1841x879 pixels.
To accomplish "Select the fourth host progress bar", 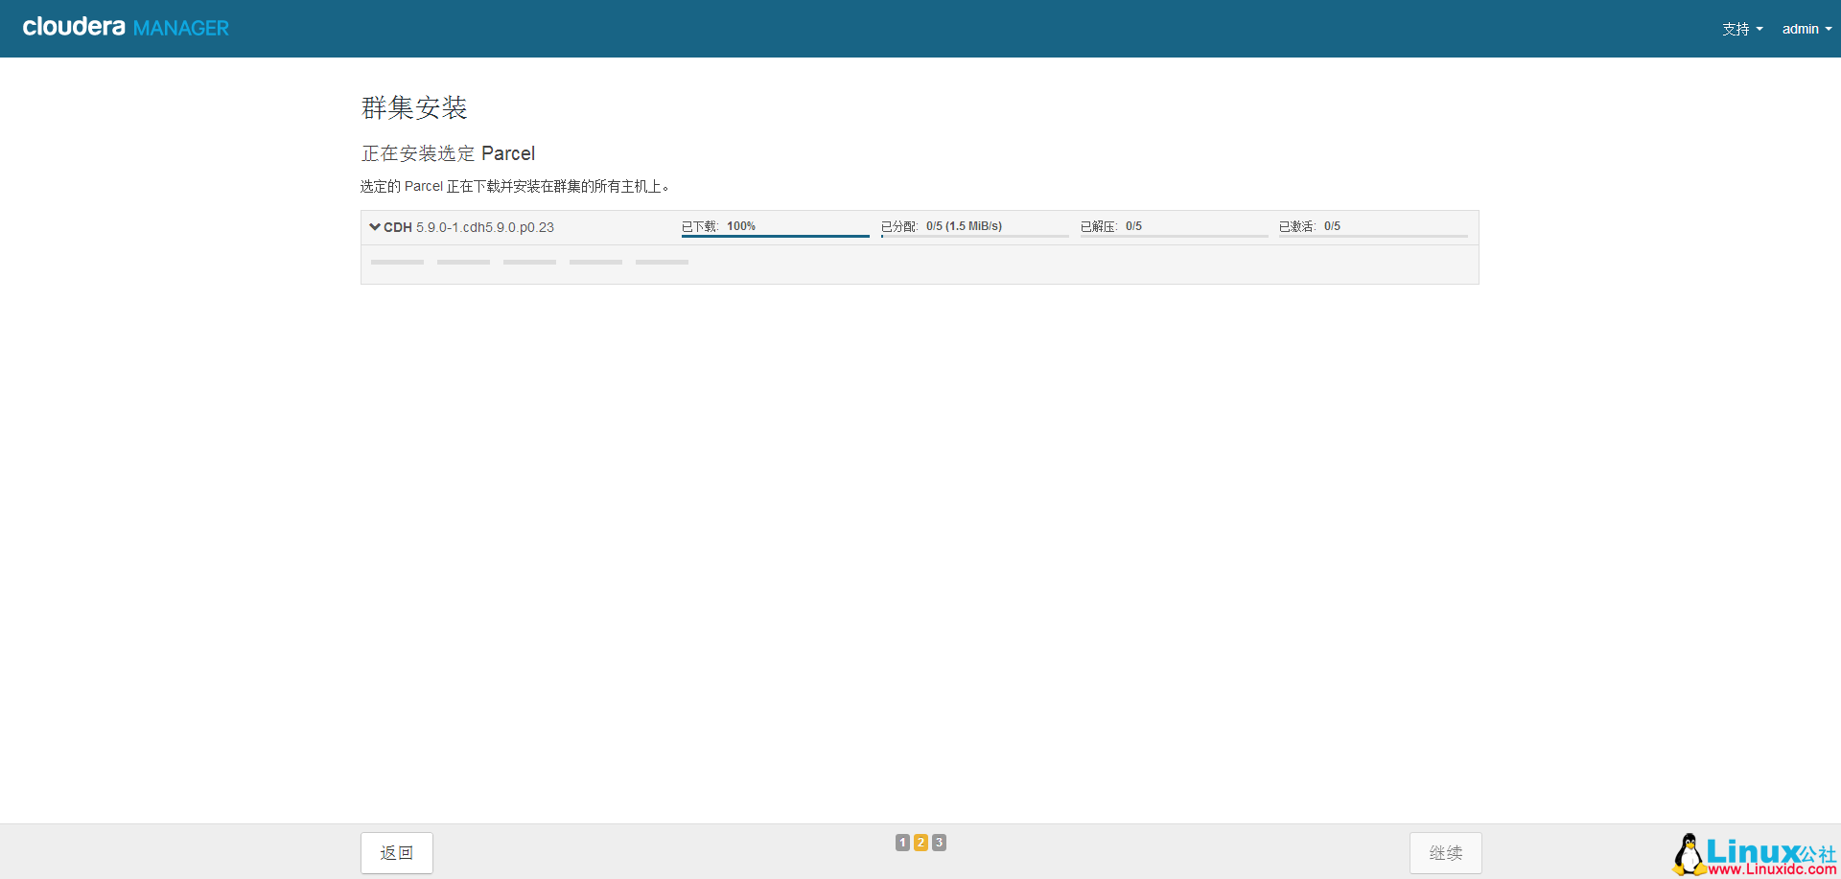I will tap(595, 262).
